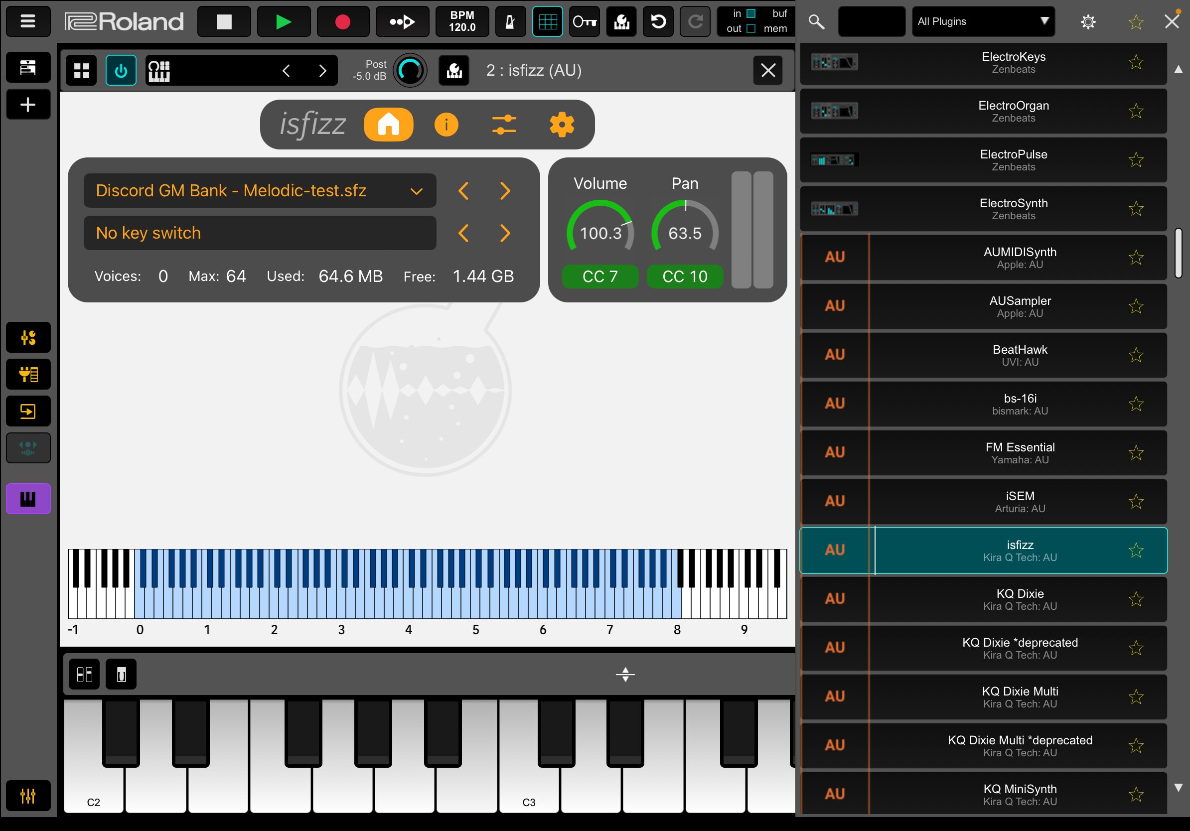
Task: Open the isfizz settings gear tab
Action: (x=562, y=125)
